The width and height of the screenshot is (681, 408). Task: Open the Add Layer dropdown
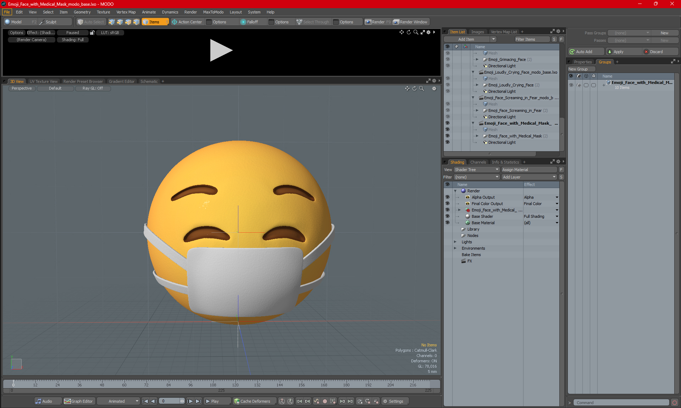pyautogui.click(x=529, y=177)
